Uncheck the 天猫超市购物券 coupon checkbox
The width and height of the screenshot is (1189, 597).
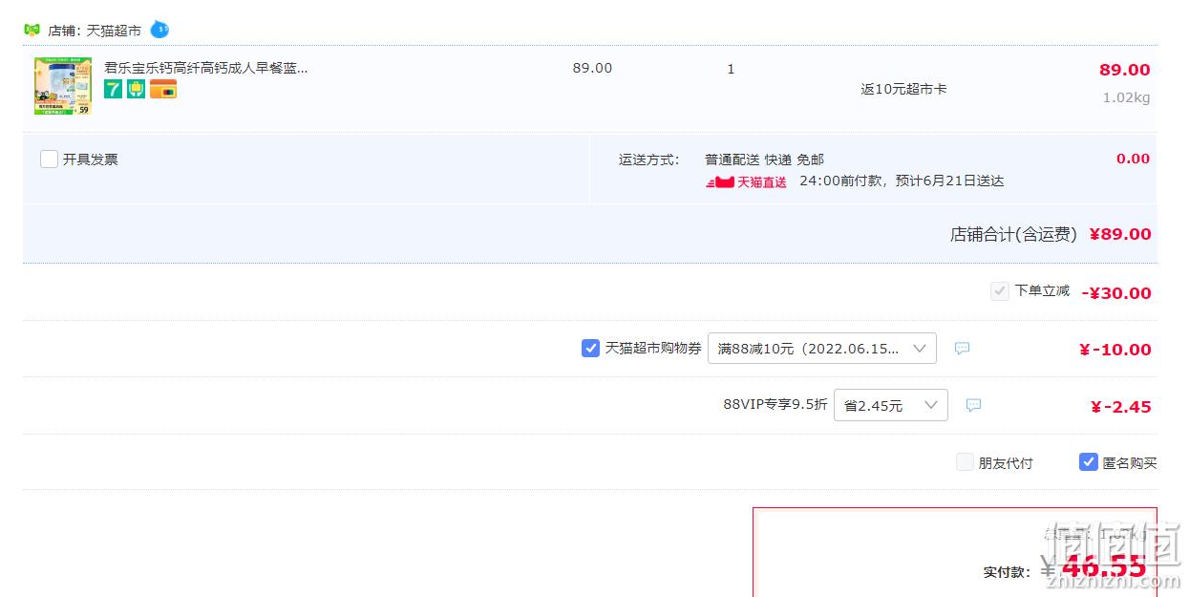click(x=590, y=349)
